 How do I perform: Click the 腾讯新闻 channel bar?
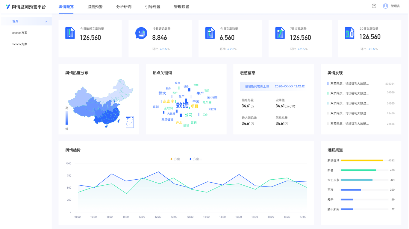click(347, 209)
